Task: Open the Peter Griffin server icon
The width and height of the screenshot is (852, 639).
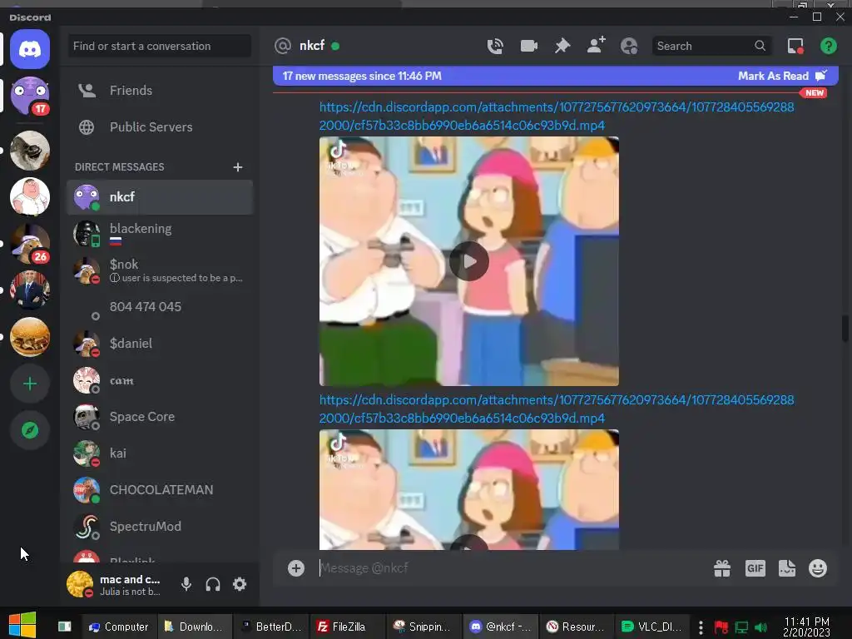Action: point(30,196)
